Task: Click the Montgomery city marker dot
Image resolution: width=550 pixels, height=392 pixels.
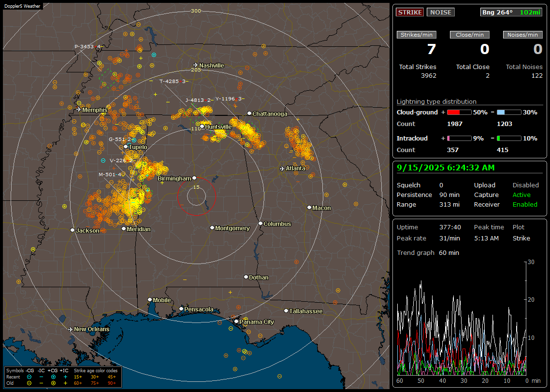Action: click(212, 228)
